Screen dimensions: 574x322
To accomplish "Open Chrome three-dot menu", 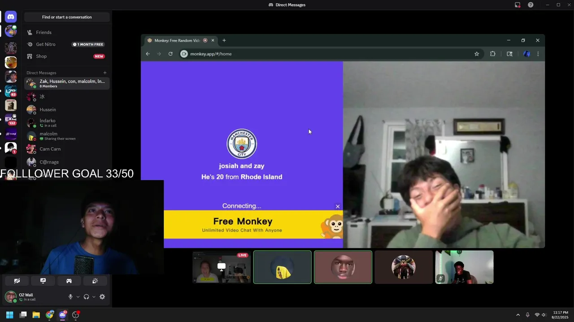I will point(538,54).
